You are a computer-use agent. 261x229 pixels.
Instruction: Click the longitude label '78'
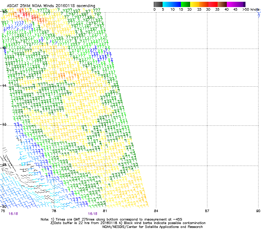pos(54,211)
